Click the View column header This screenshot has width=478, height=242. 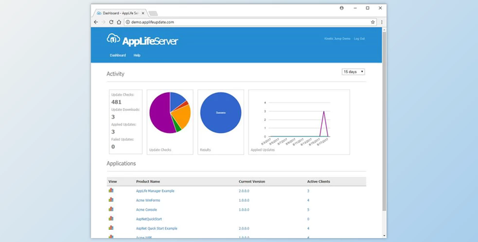pyautogui.click(x=112, y=181)
